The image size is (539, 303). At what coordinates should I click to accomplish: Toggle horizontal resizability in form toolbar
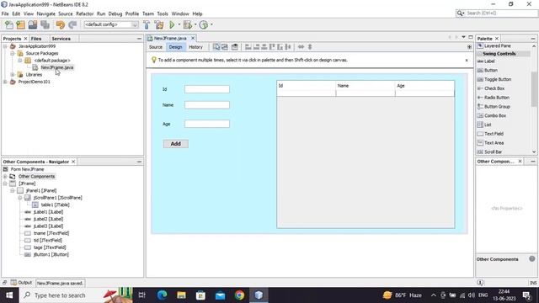point(301,47)
